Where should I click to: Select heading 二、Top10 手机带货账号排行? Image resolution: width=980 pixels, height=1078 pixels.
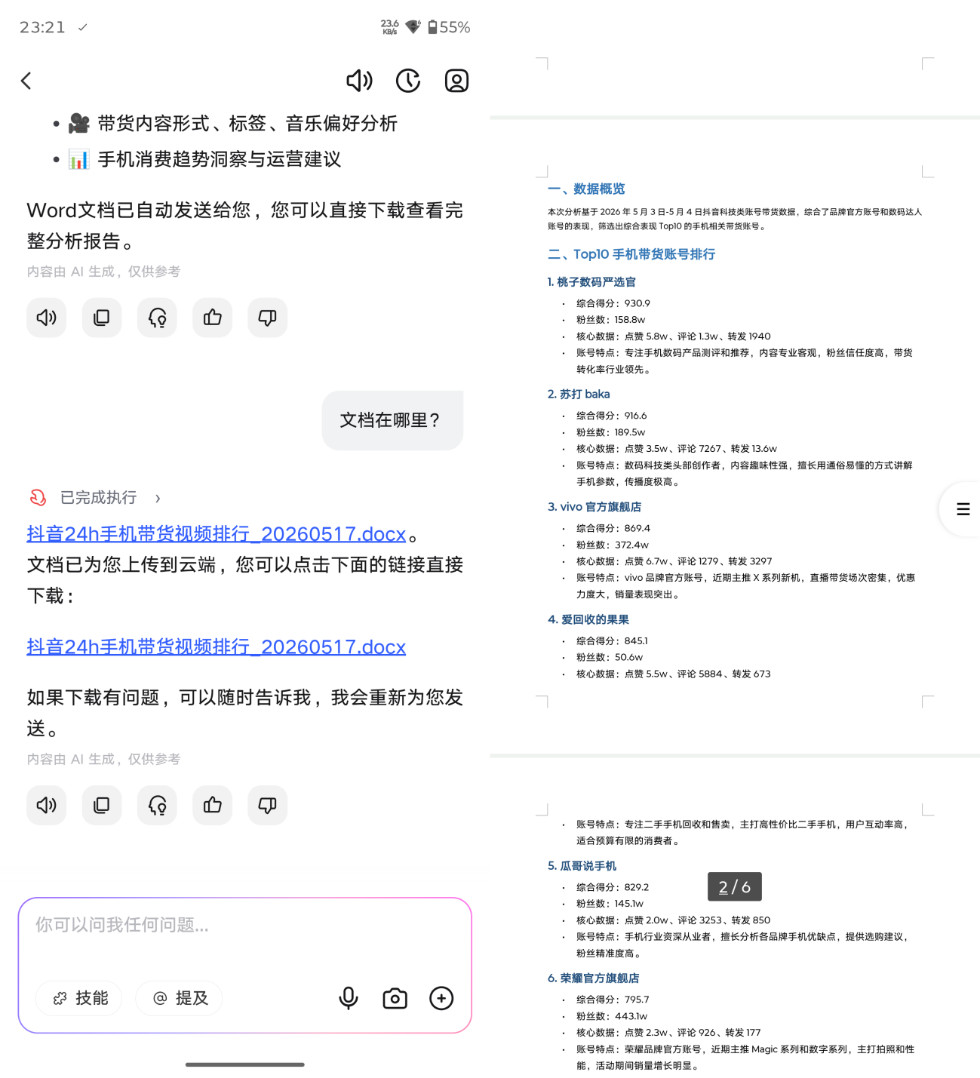tap(631, 254)
